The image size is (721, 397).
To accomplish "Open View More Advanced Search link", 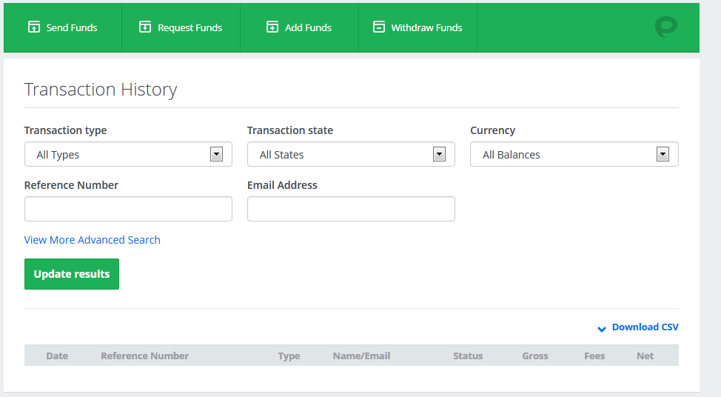I will pos(93,240).
